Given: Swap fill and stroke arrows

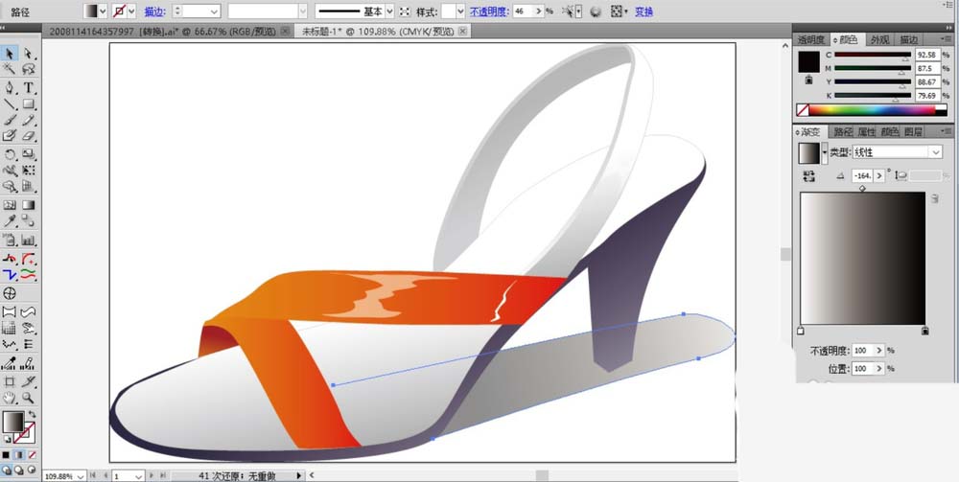Looking at the screenshot, I should [32, 415].
